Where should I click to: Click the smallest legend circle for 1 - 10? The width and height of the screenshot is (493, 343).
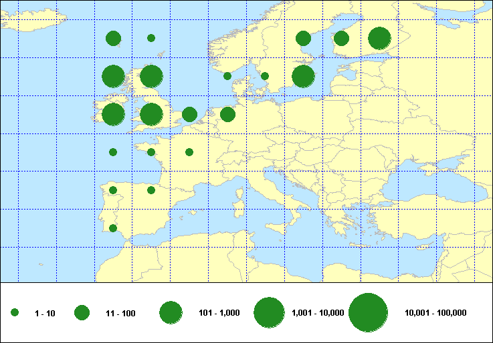click(x=15, y=312)
